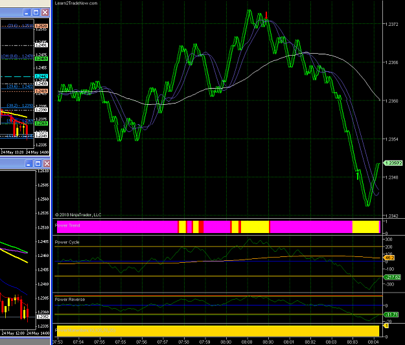Click the current price marker 1.23502

tap(393, 163)
